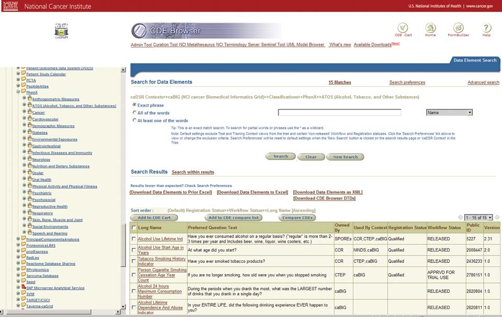Viewport: 502px width, 317px height.
Task: Check the Alcohol Use Lifetime Ind row
Action: tap(134, 239)
